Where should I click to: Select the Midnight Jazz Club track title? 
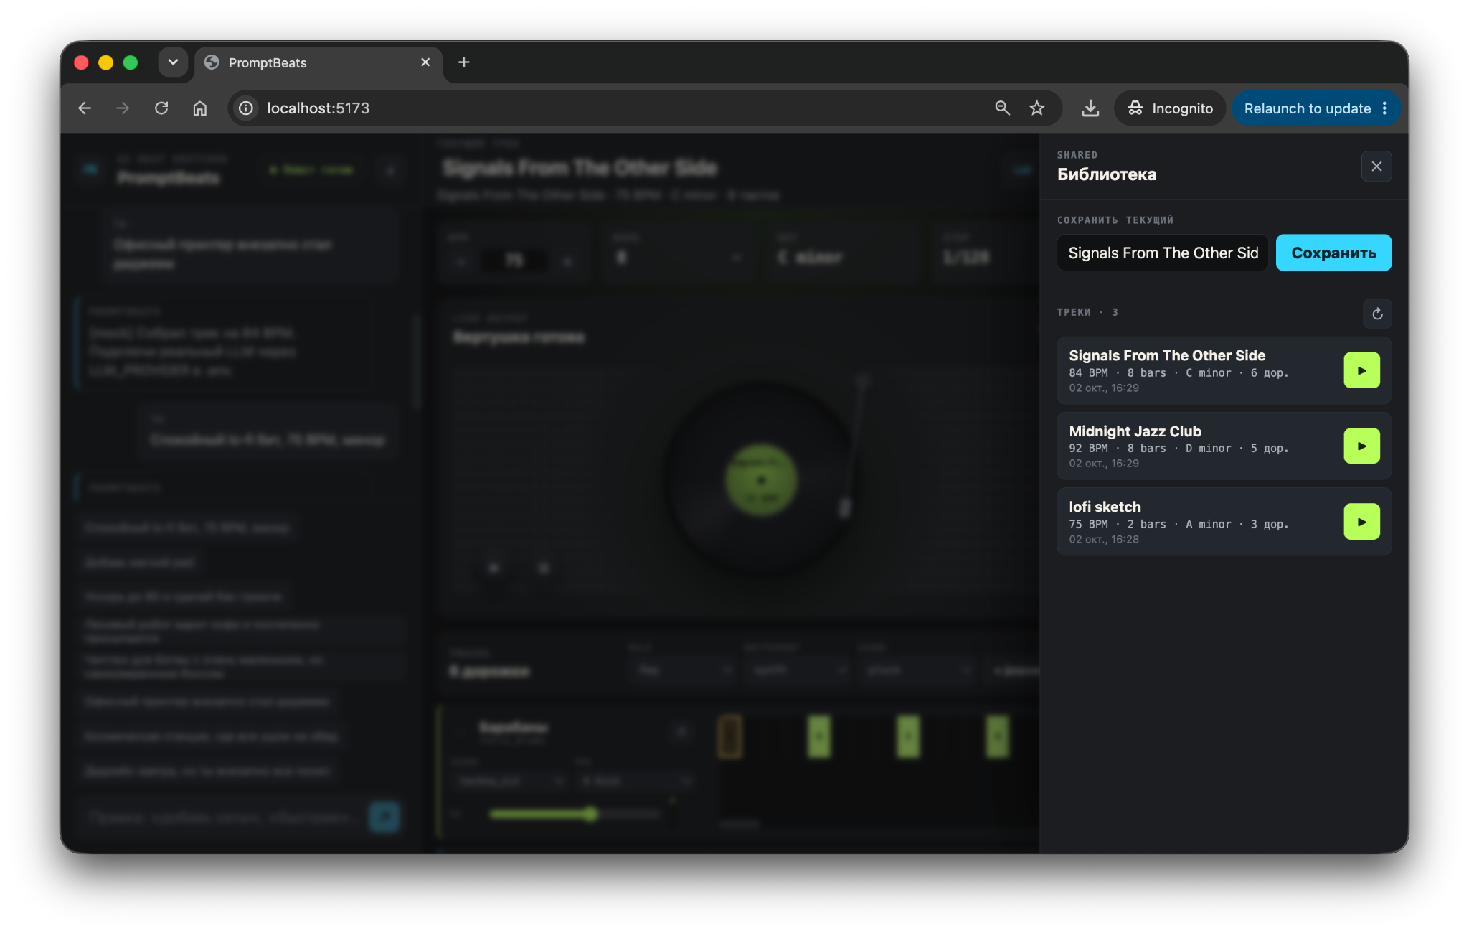coord(1135,431)
